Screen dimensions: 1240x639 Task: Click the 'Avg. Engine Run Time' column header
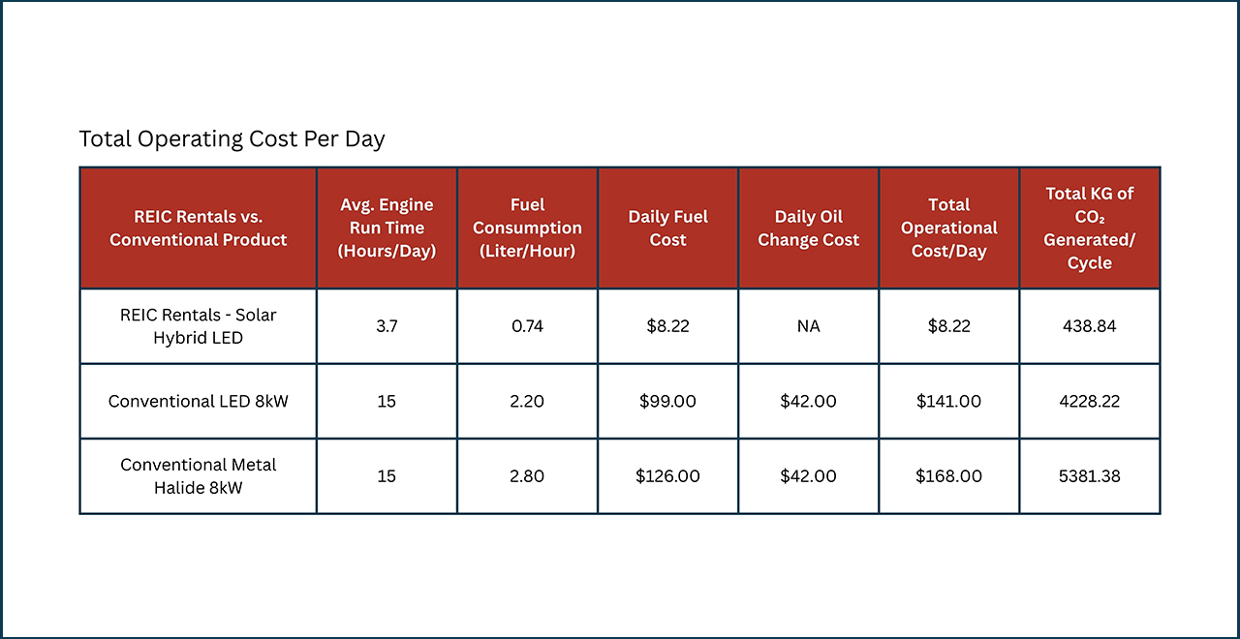pyautogui.click(x=387, y=228)
